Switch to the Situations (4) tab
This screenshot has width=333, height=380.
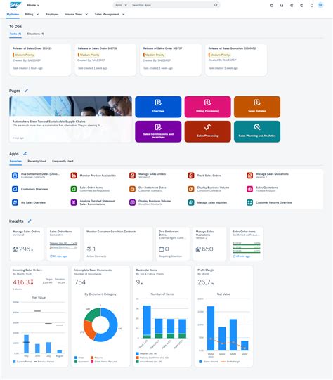click(36, 34)
